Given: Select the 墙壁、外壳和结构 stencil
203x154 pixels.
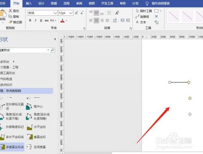Looking at the screenshot, I should click(x=26, y=91).
